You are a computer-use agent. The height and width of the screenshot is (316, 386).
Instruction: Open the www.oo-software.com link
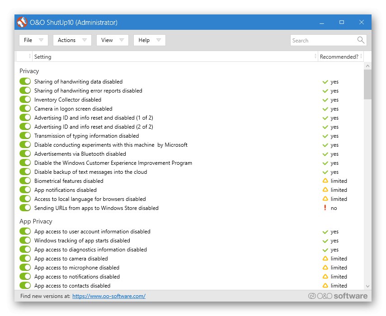coord(109,296)
